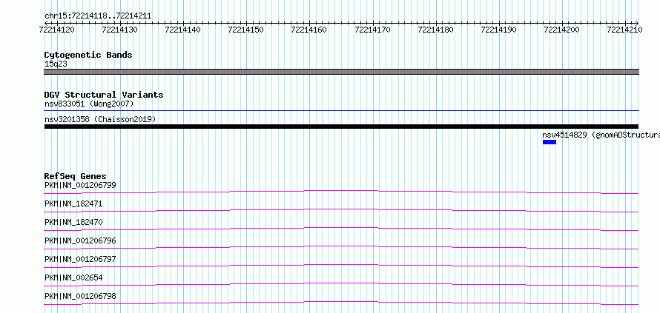Open the RefSeq Genes track title
Image resolution: width=660 pixels, height=313 pixels.
(76, 176)
